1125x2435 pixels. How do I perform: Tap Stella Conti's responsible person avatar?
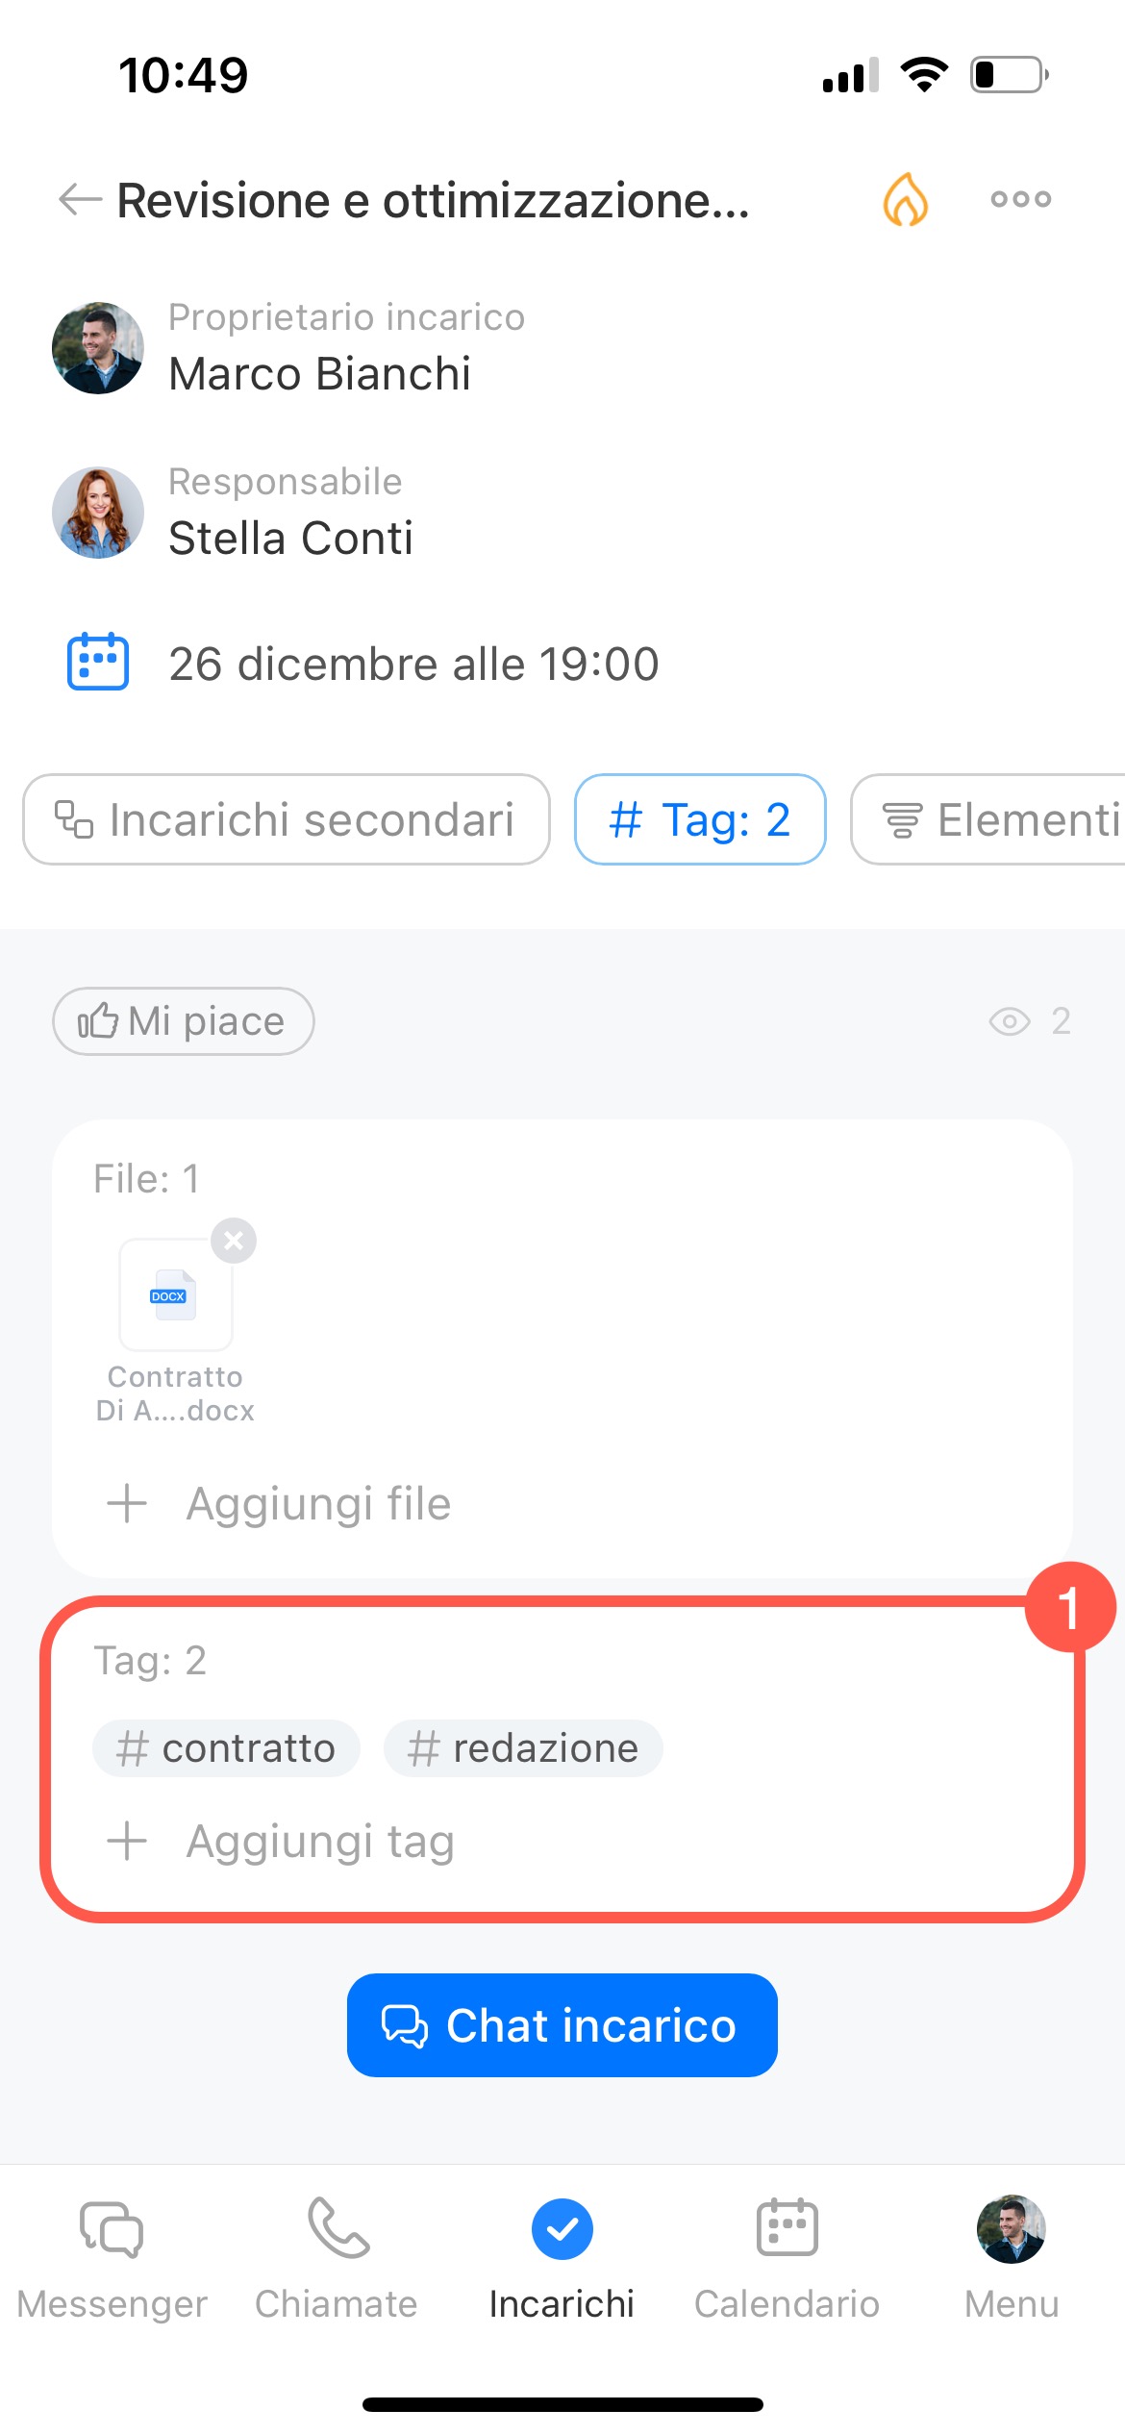click(98, 513)
